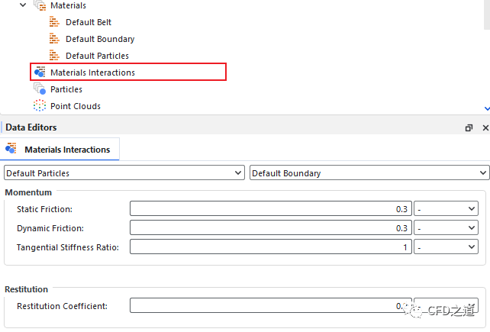Click the Default Boundary material icon

pyautogui.click(x=54, y=39)
